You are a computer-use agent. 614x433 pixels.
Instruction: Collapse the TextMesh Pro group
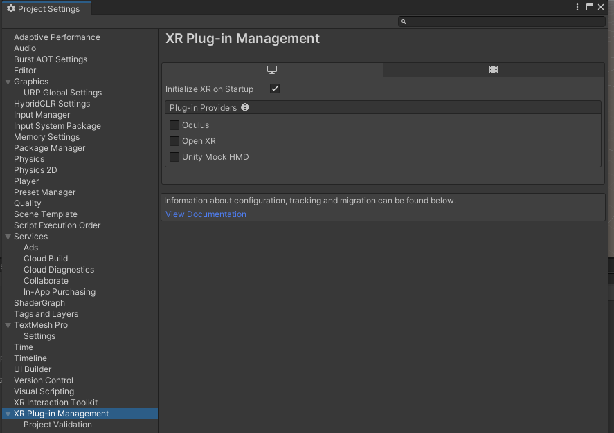[8, 325]
